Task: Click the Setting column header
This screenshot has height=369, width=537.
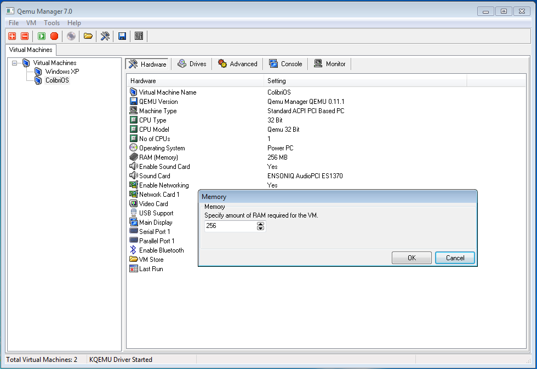Action: tap(365, 81)
